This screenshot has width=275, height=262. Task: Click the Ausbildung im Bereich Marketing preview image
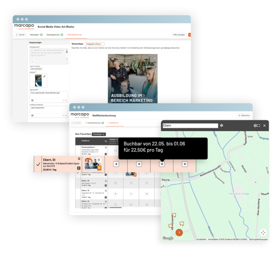[x=133, y=78]
